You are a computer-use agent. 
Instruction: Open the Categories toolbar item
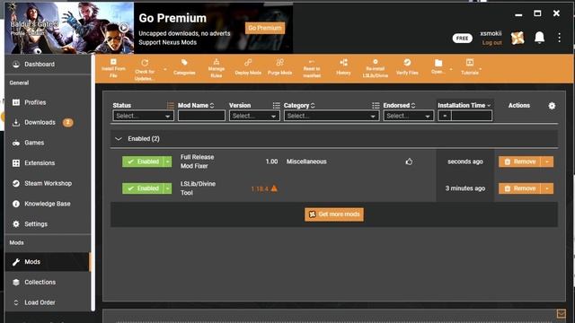184,67
